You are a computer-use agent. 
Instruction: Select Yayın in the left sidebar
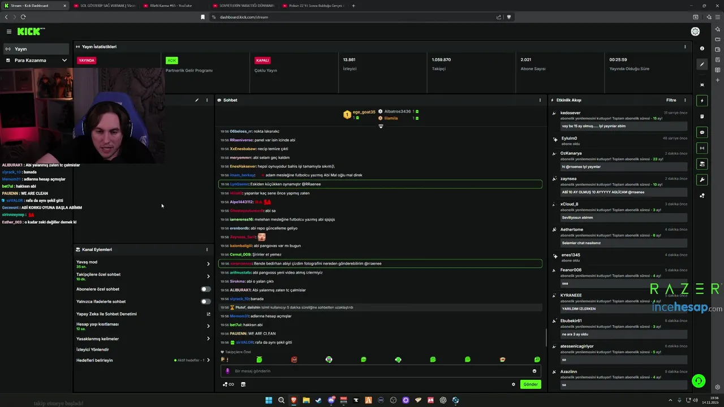(36, 49)
